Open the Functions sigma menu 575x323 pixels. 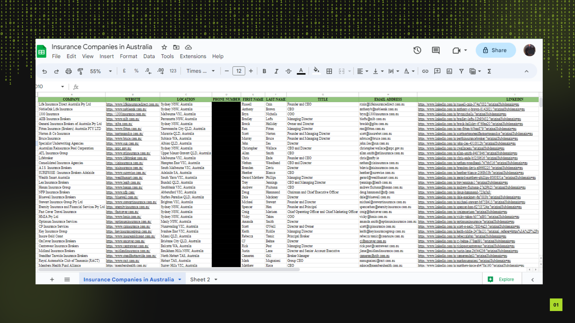pyautogui.click(x=489, y=71)
